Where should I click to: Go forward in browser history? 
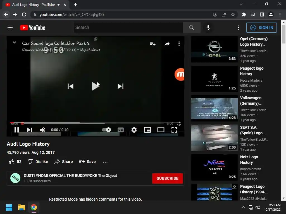[15, 14]
